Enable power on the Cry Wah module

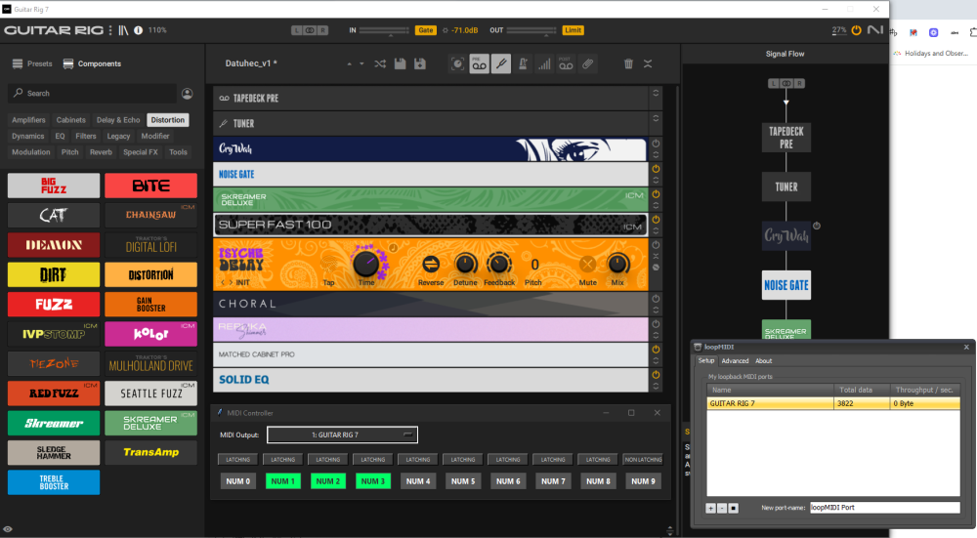656,144
